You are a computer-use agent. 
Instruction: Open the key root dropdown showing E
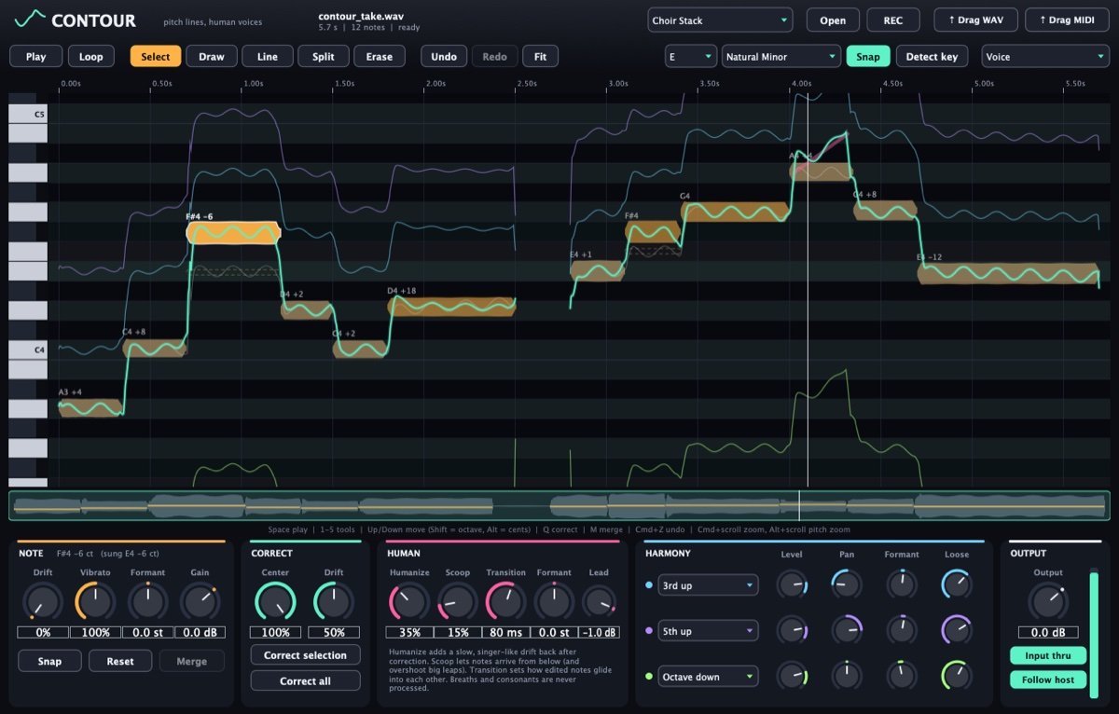click(x=691, y=56)
